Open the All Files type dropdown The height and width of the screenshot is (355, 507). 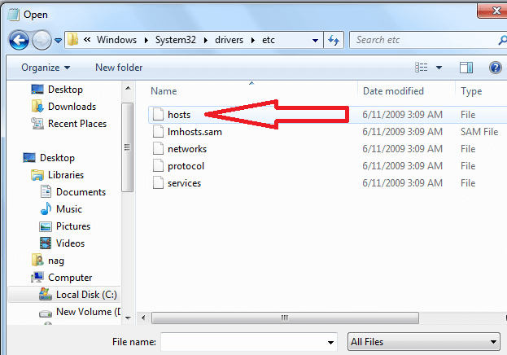point(423,342)
